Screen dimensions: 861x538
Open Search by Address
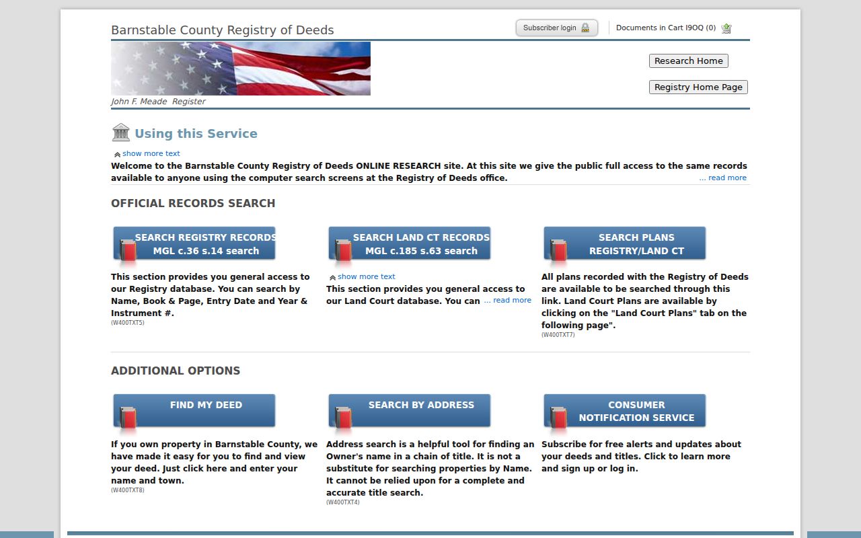(x=410, y=411)
